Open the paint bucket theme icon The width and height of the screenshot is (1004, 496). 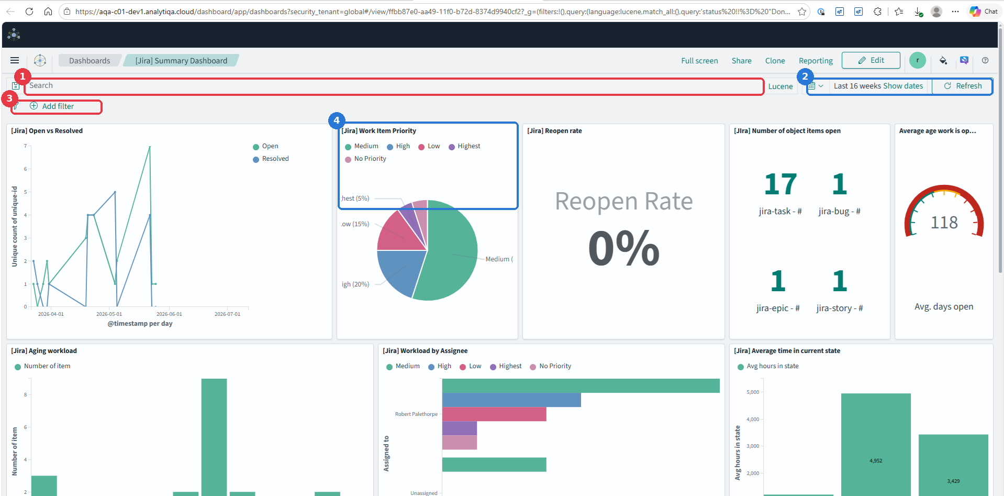click(943, 60)
